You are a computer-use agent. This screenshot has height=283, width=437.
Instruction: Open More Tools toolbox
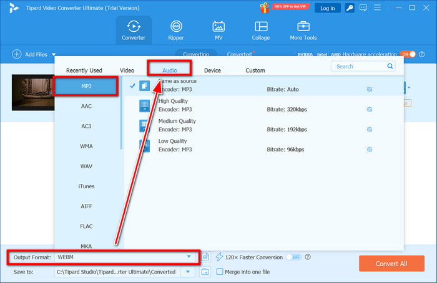[303, 31]
